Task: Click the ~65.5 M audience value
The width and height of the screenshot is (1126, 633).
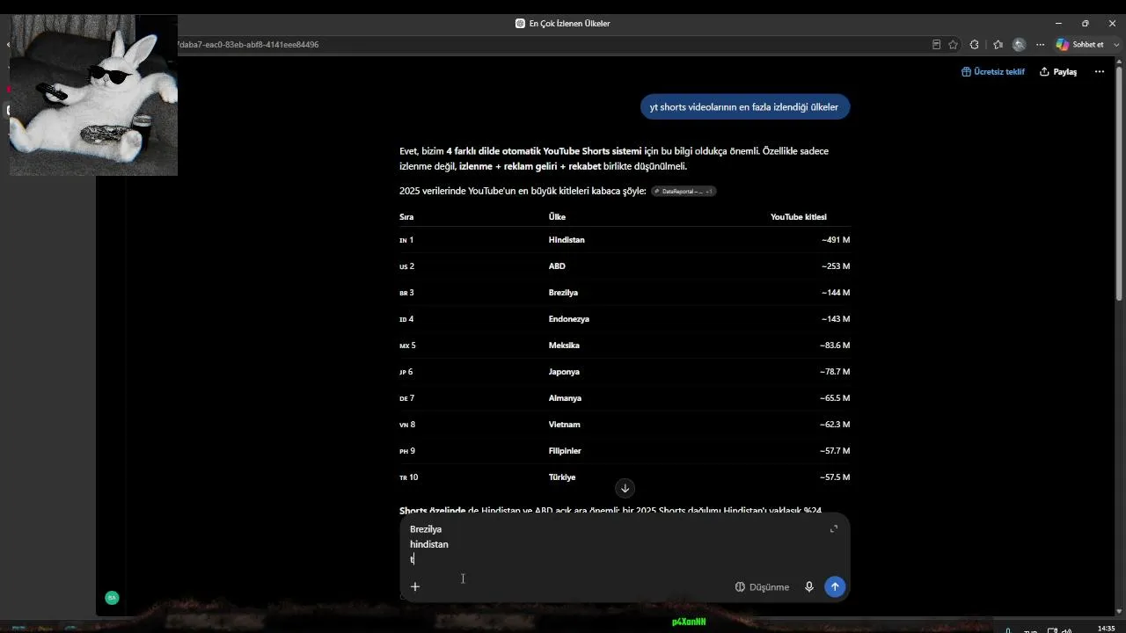Action: coord(835,398)
